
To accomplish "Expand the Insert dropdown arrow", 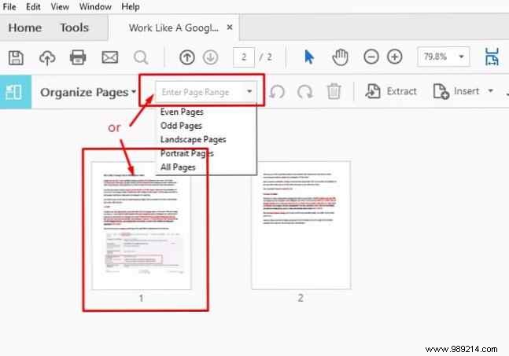I will (490, 91).
